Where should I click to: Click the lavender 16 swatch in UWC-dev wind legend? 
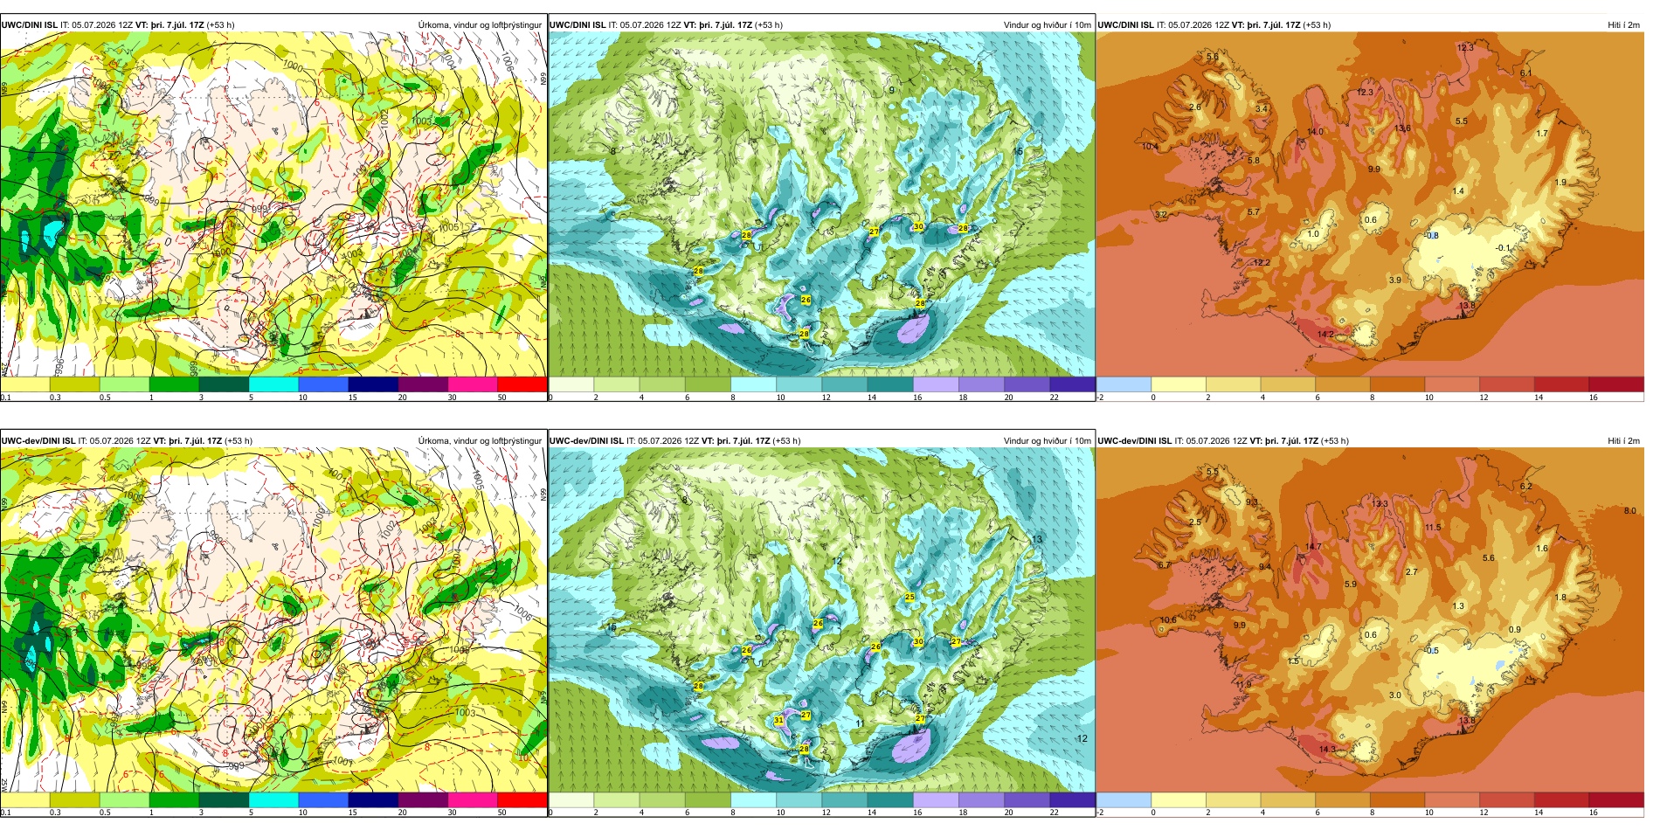(936, 800)
